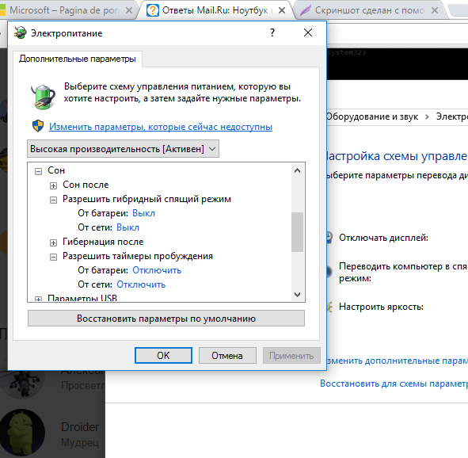Select the Дополнительные параметры tab
The image size is (468, 458).
pos(78,59)
